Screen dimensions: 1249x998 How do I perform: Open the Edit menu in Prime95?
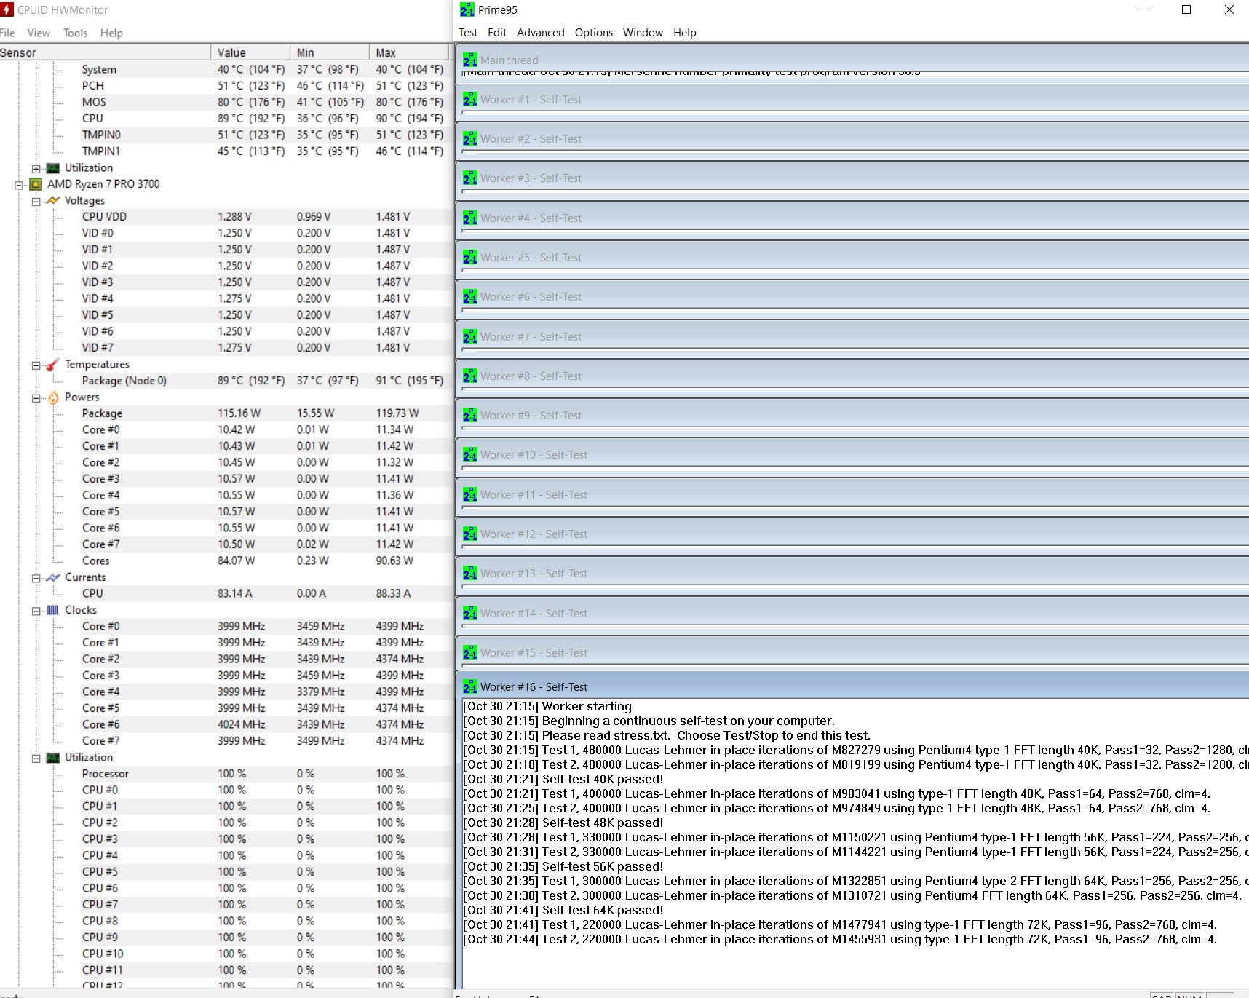tap(497, 33)
